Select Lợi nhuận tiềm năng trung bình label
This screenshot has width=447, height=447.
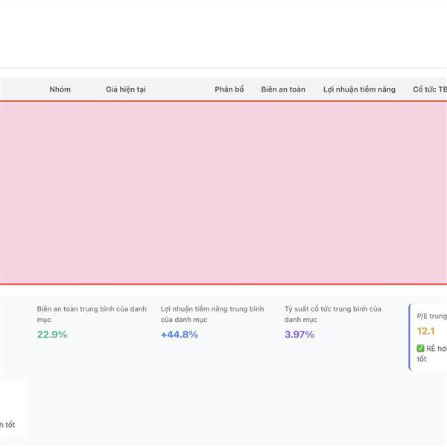(x=212, y=314)
